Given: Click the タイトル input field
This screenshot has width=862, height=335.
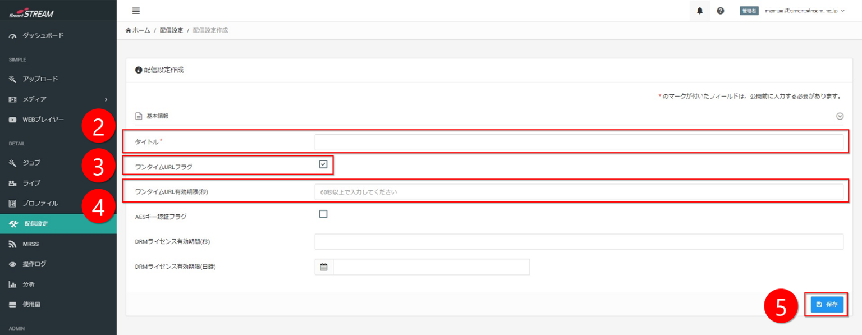Looking at the screenshot, I should (x=579, y=143).
